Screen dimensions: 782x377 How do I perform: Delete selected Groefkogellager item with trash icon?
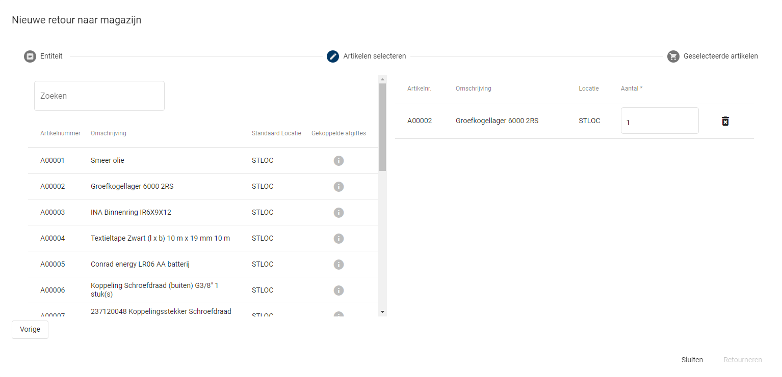(x=725, y=121)
